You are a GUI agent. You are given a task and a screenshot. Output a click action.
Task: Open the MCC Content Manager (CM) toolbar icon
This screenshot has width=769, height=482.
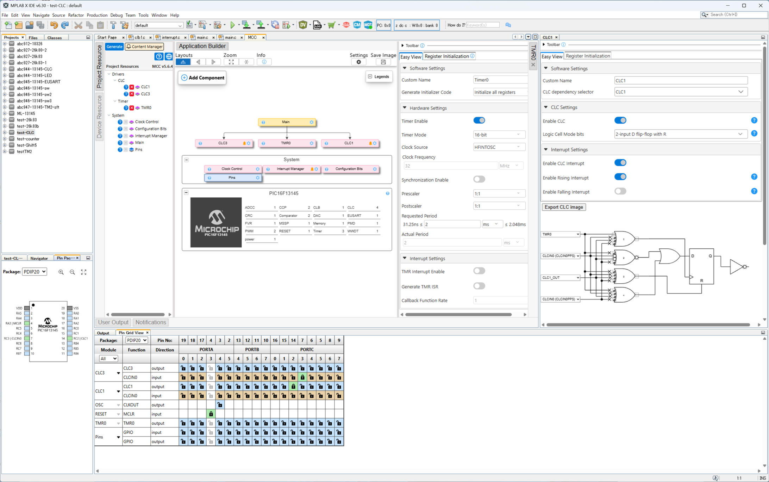[357, 25]
